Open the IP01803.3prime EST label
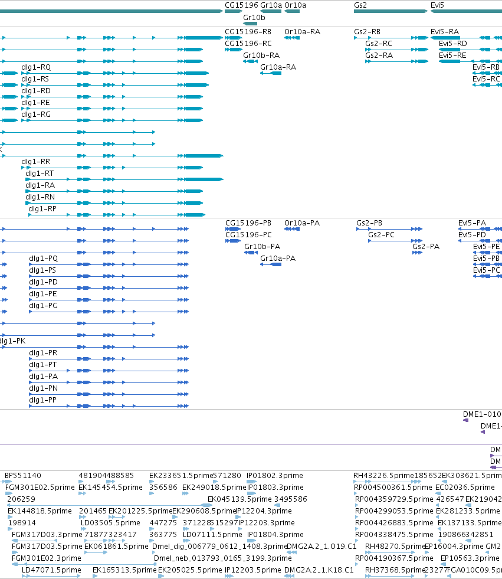Screen dimensions: 502x579 [x=275, y=488]
